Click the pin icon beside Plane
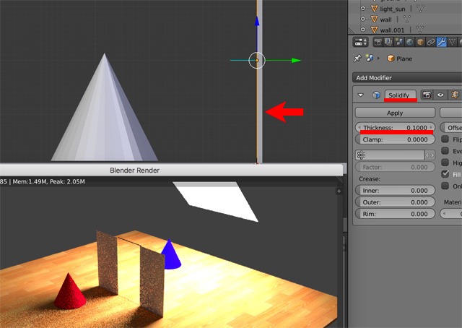 coord(357,59)
